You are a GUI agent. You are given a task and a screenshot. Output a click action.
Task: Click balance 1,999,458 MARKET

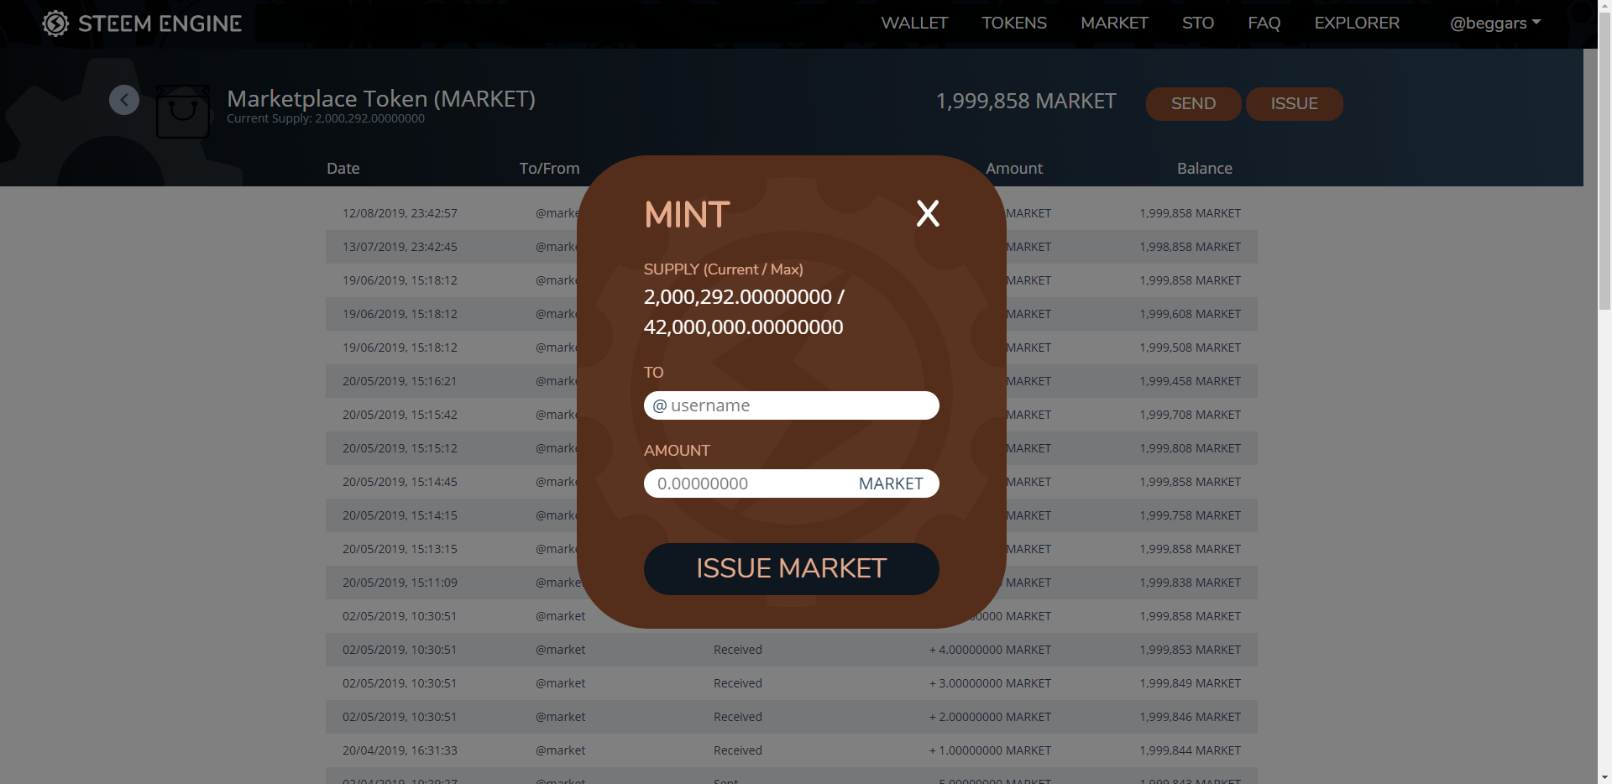click(x=1190, y=381)
